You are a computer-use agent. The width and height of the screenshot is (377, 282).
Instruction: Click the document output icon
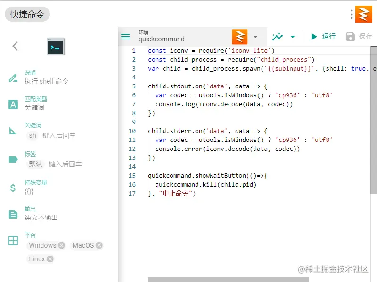coord(13,214)
